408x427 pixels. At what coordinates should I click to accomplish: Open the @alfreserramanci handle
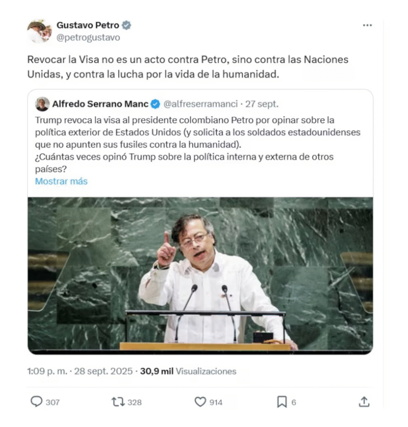[x=200, y=104]
